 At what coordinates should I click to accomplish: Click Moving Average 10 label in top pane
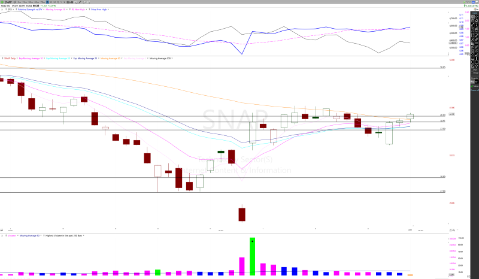56,10
